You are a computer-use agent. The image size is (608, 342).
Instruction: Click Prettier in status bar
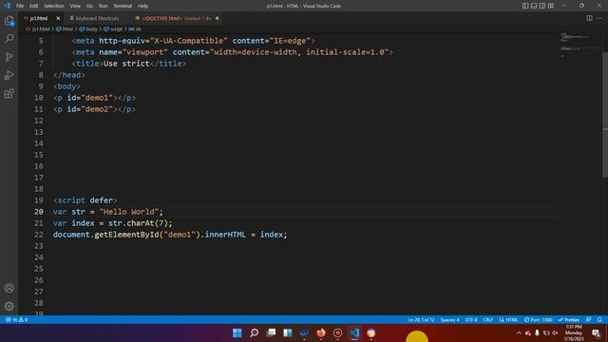tap(568, 320)
